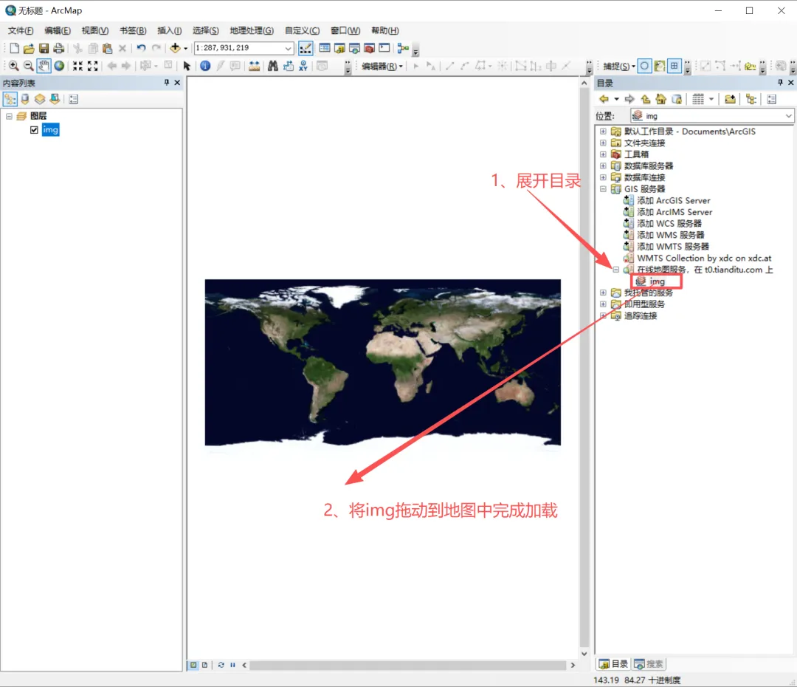Open the Catalog location dropdown
This screenshot has height=687, width=797.
788,116
